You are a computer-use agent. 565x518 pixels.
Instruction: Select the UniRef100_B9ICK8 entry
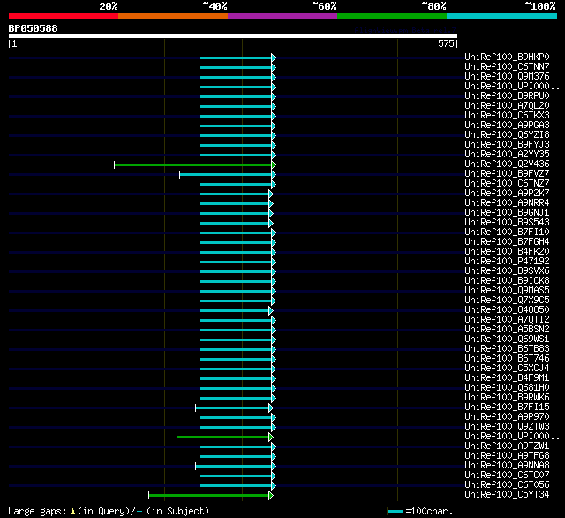click(x=507, y=281)
